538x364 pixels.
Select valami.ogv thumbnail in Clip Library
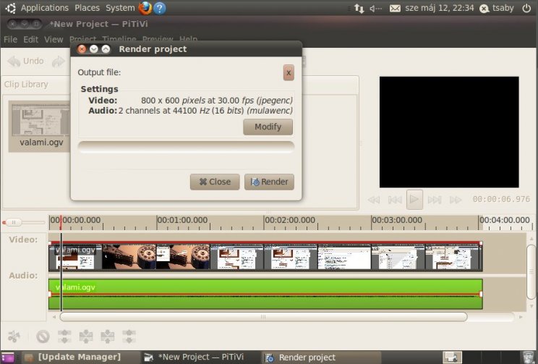[x=40, y=126]
